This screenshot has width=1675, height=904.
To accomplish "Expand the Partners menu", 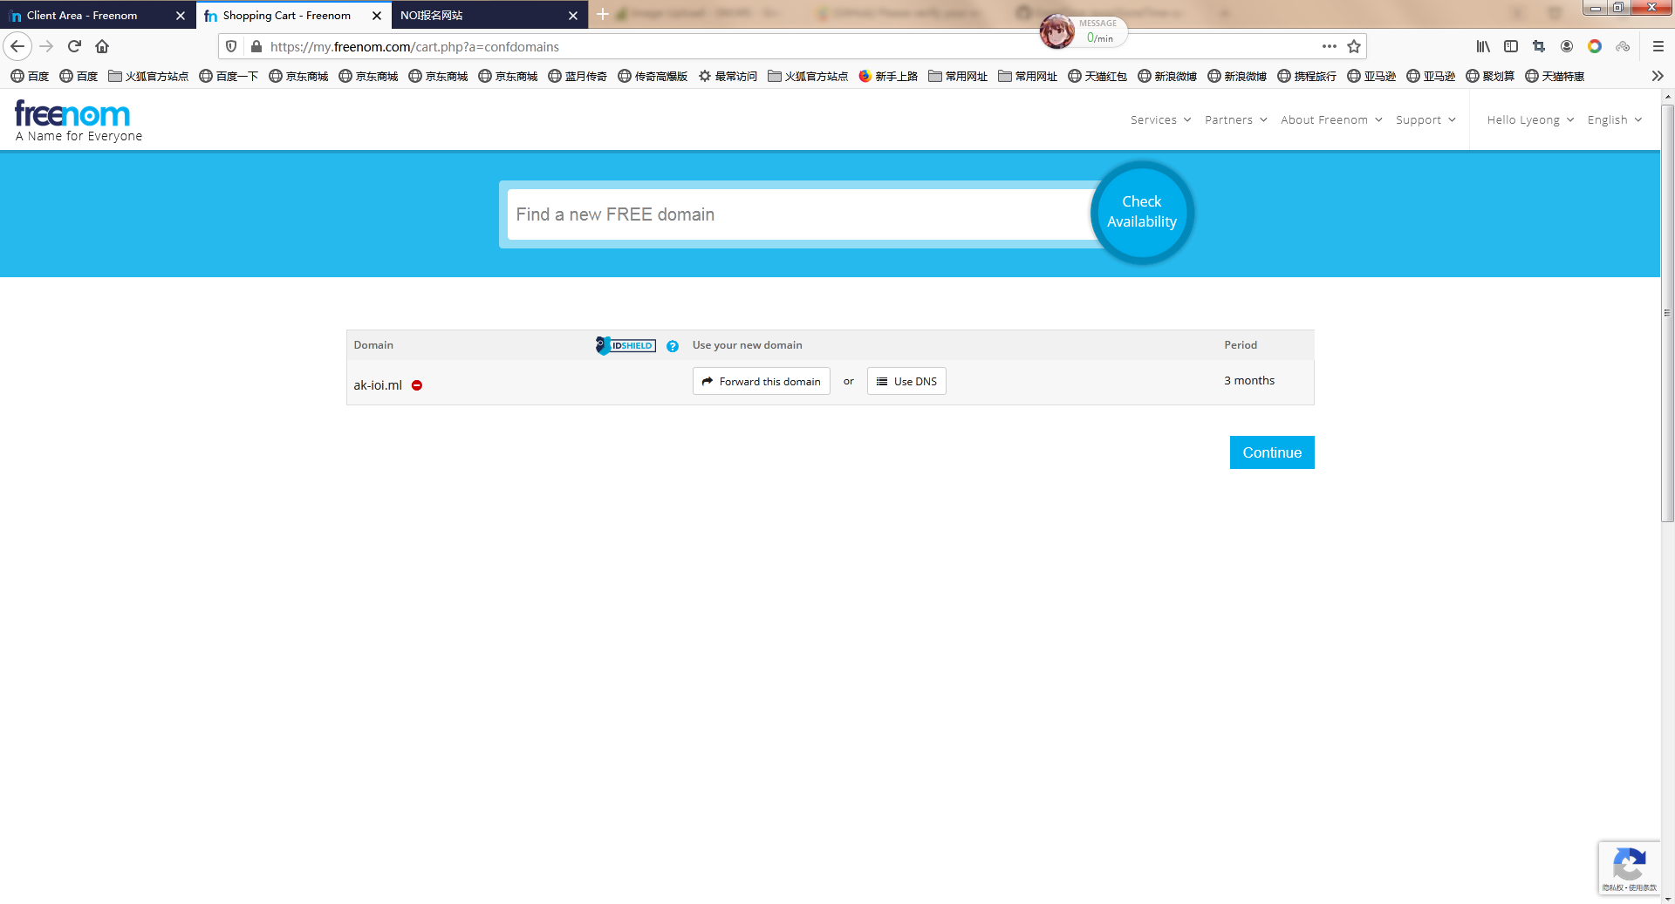I will tap(1235, 119).
